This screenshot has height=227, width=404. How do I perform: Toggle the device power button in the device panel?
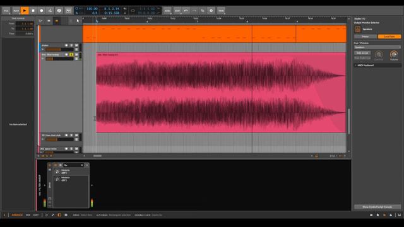[50, 165]
